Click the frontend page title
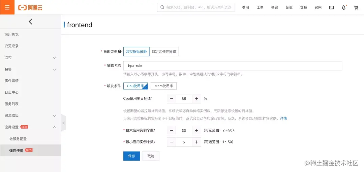364x172 pixels. pyautogui.click(x=80, y=25)
